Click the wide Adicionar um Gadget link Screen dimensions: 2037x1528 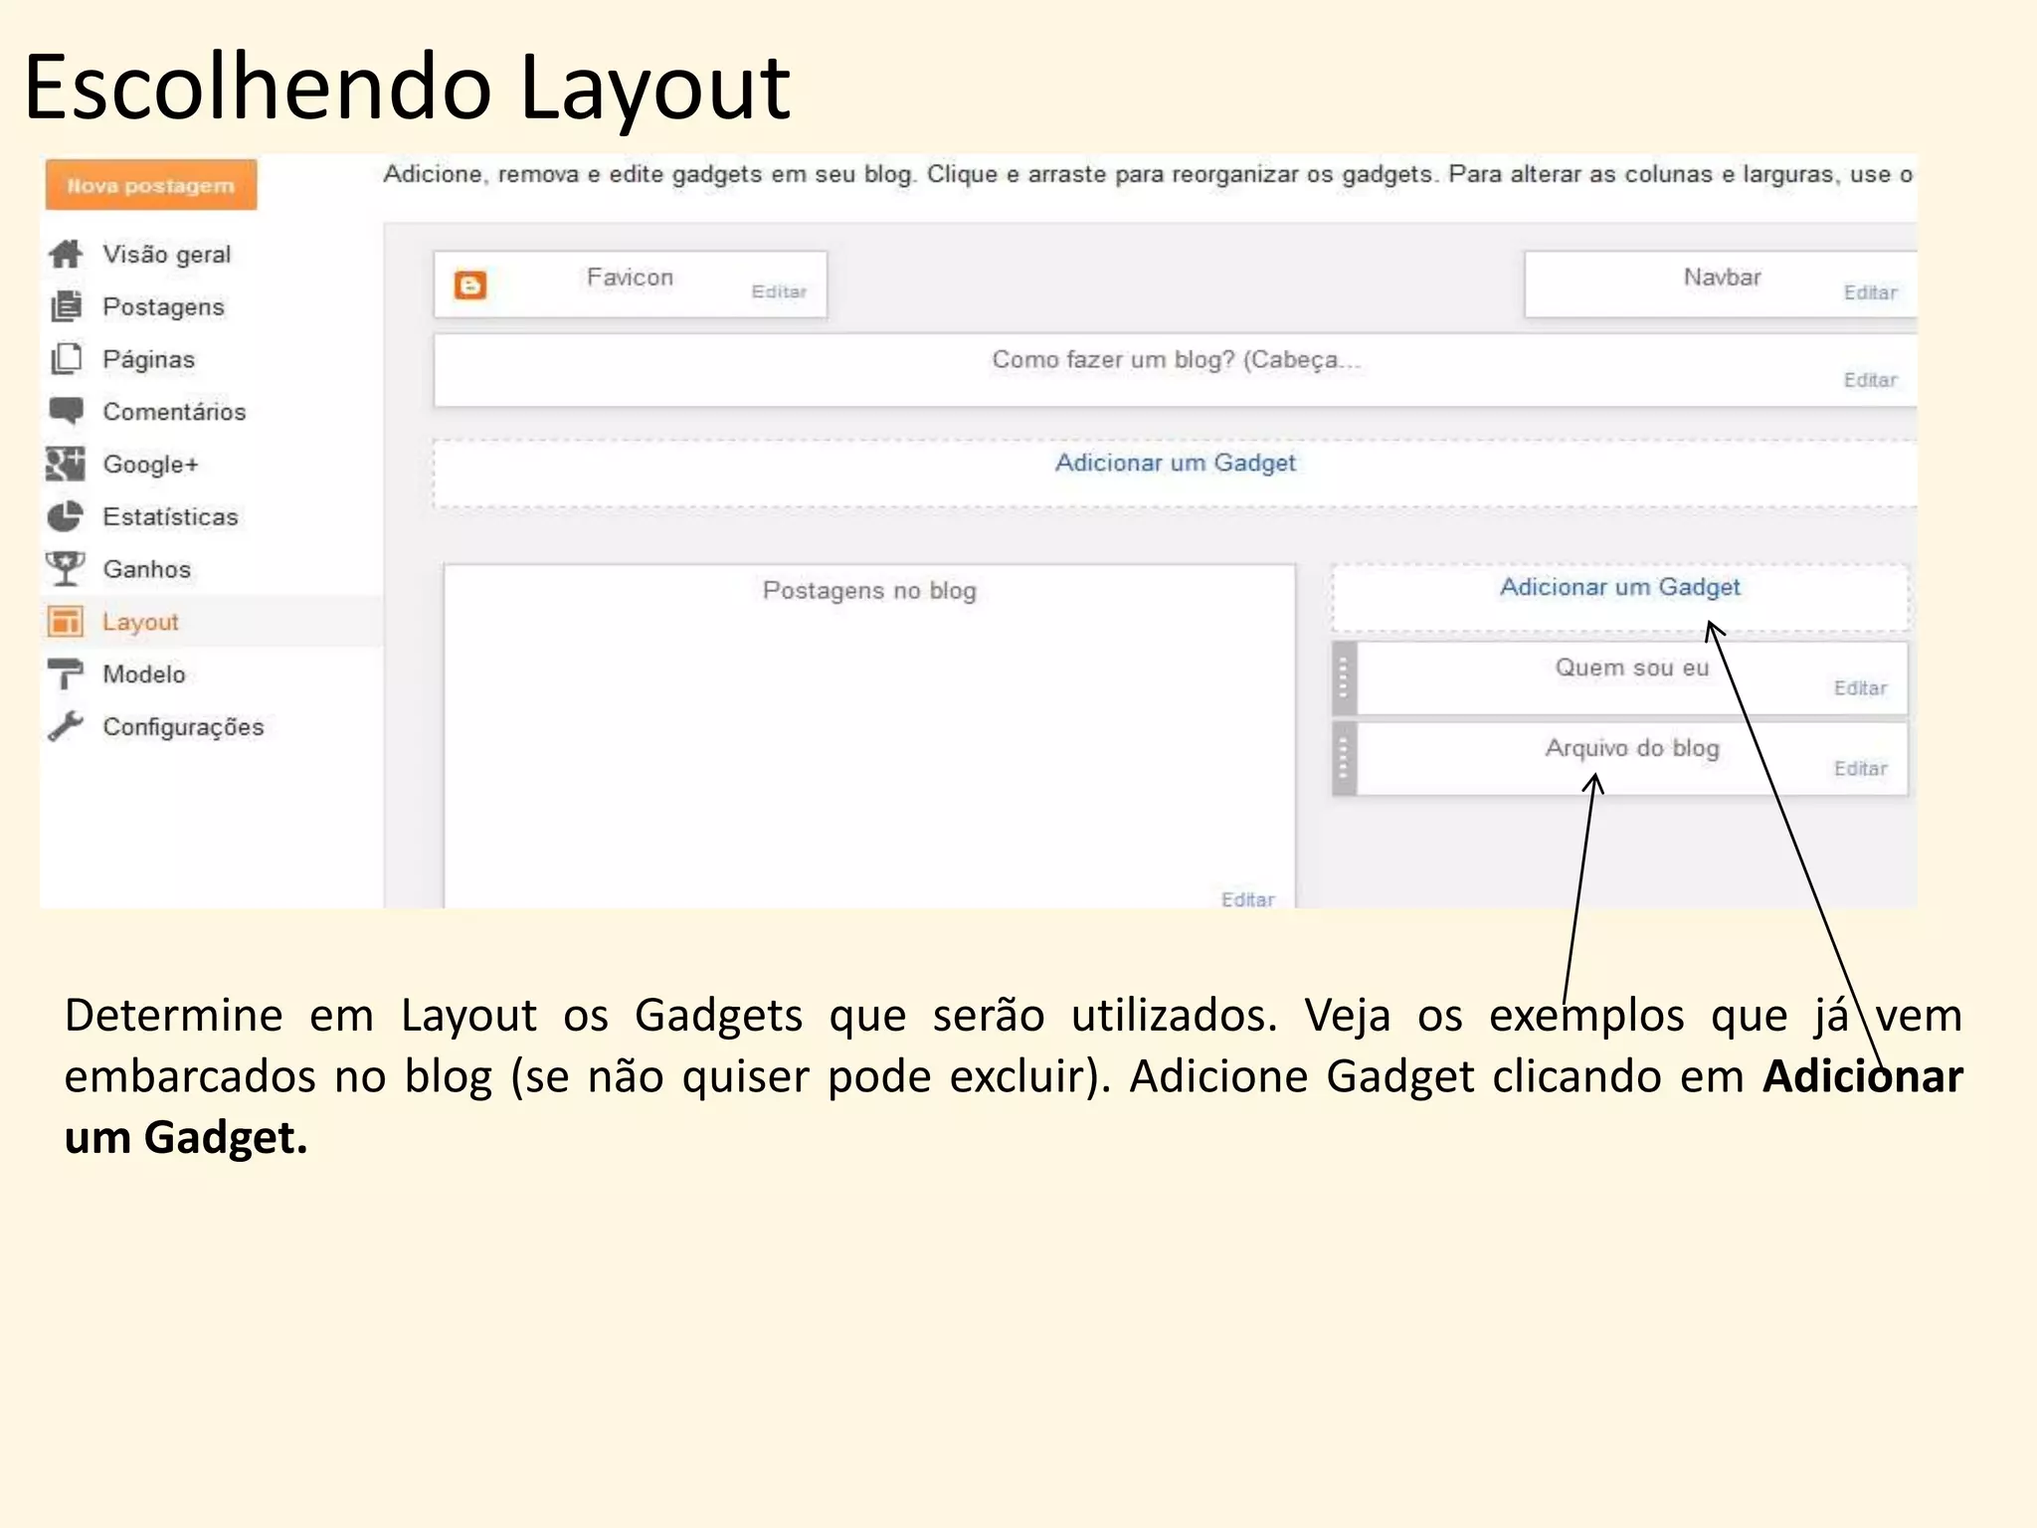pyautogui.click(x=1176, y=463)
